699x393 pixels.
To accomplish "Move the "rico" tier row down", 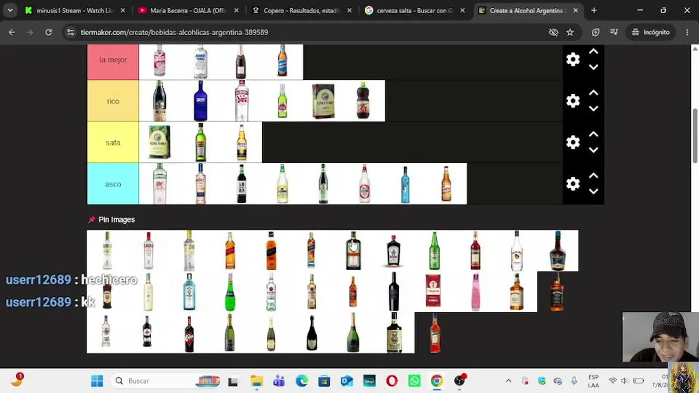I will point(594,109).
